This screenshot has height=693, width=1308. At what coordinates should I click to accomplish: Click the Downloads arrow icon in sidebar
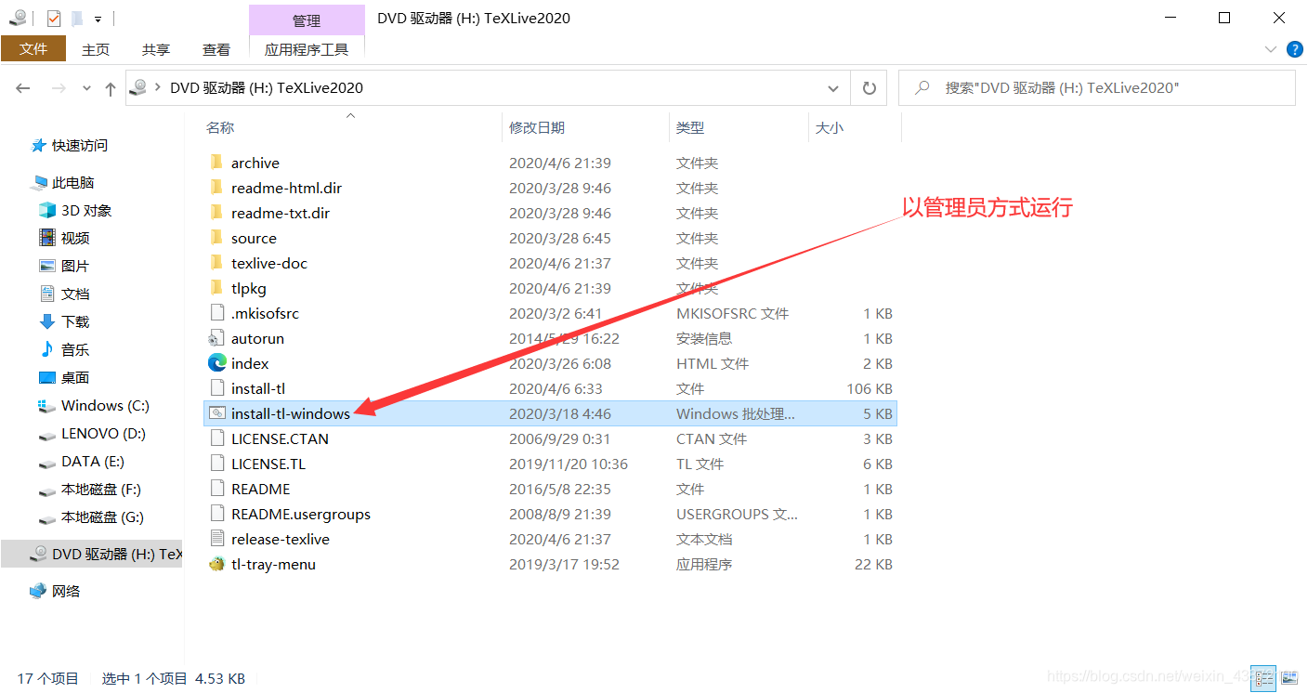coord(47,321)
